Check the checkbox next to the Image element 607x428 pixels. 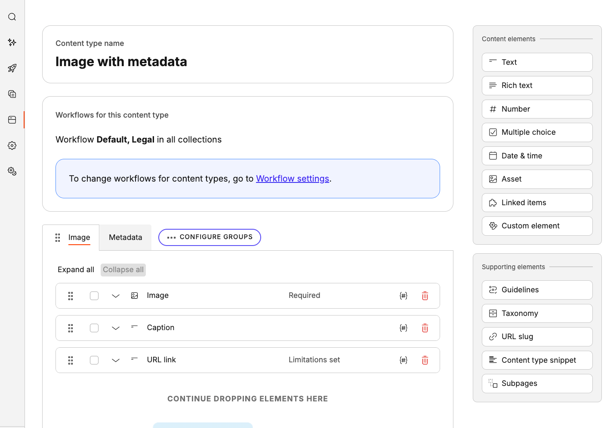click(x=94, y=295)
